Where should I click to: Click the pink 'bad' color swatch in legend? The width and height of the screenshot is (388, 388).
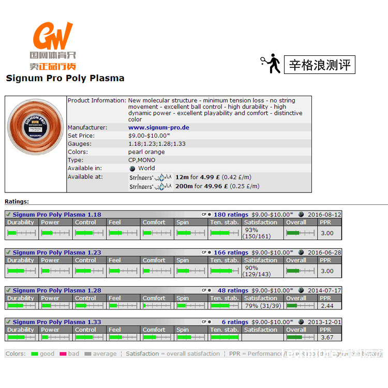63,354
